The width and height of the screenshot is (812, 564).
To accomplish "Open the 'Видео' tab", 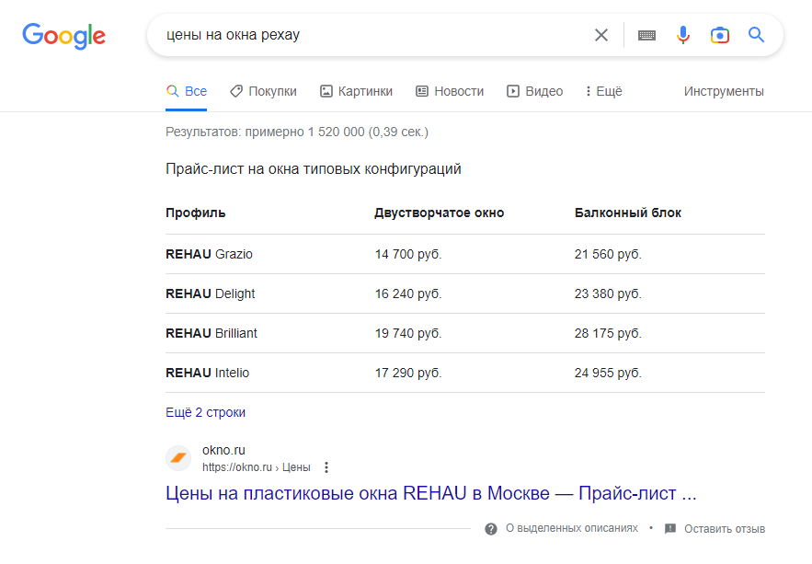I will click(x=535, y=91).
